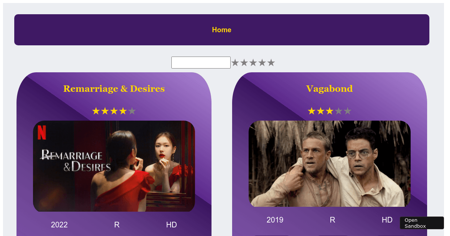Set the filter rating to five stars
Image resolution: width=450 pixels, height=236 pixels.
pos(271,63)
